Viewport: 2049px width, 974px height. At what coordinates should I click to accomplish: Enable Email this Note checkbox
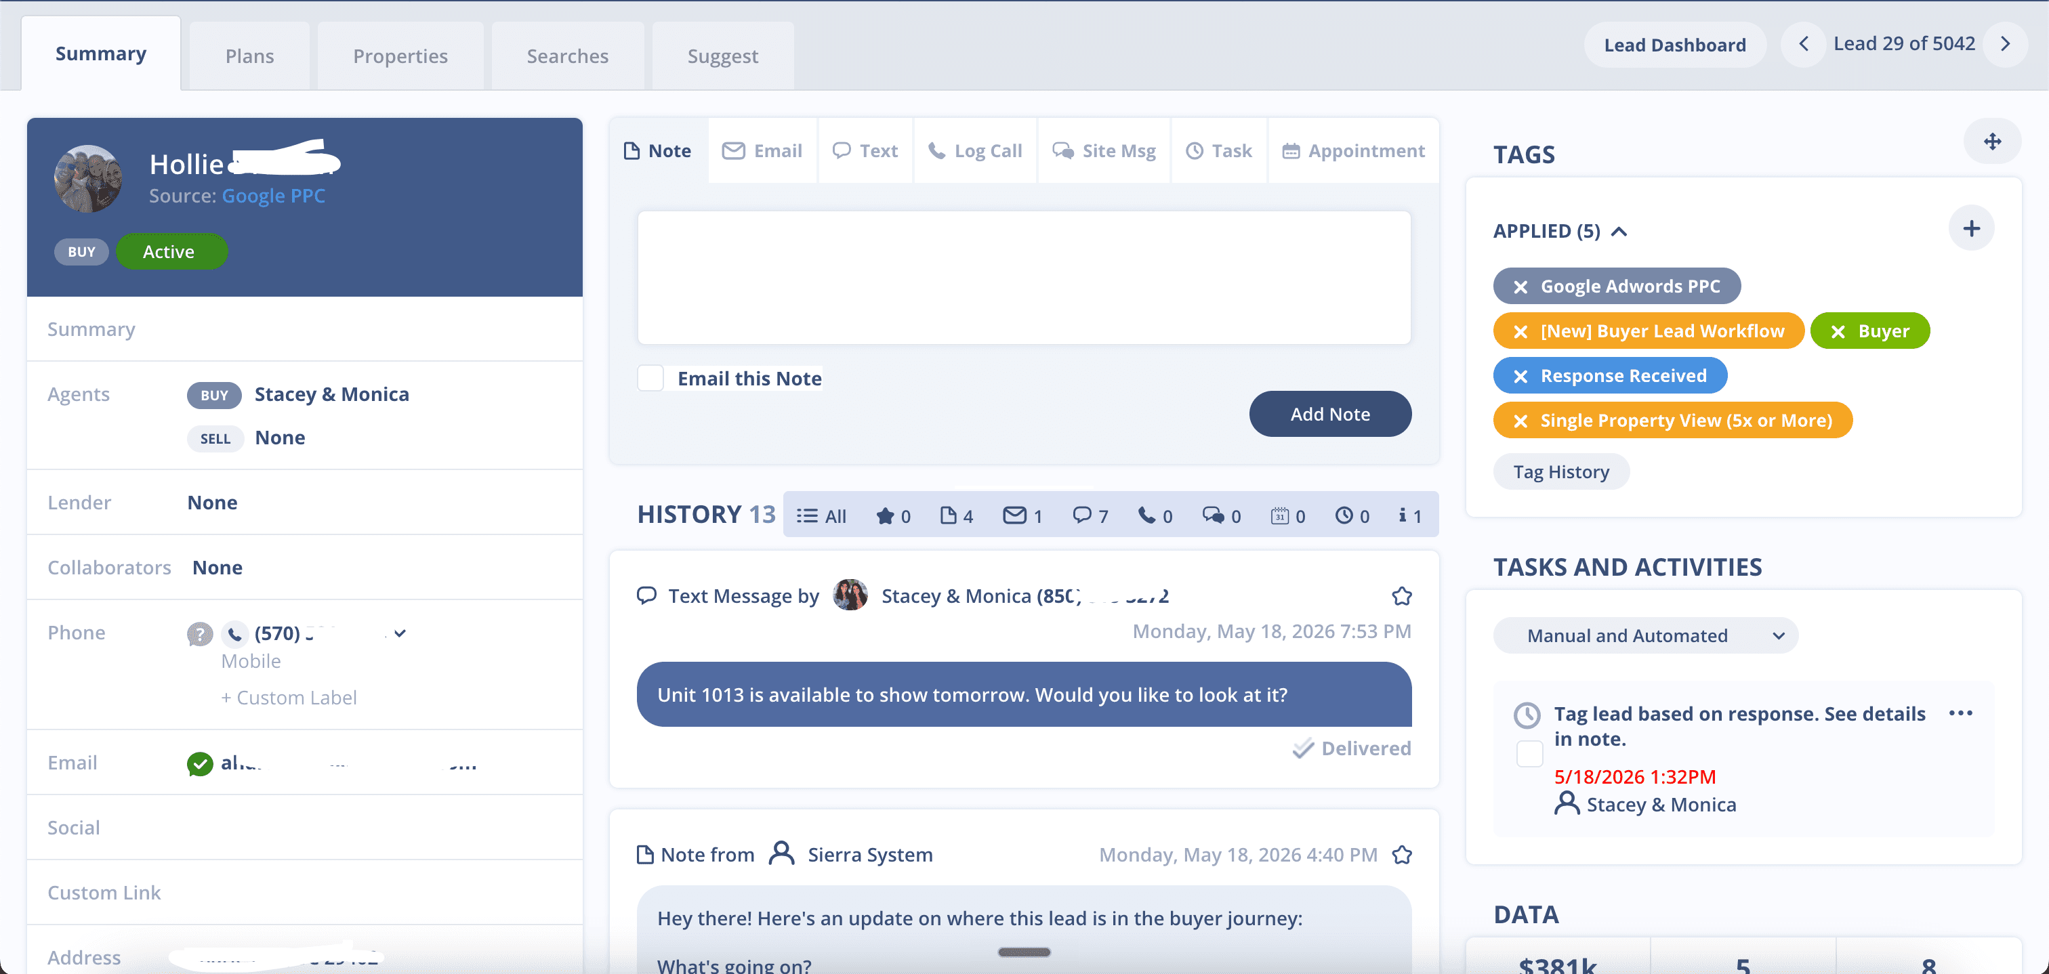click(x=650, y=379)
